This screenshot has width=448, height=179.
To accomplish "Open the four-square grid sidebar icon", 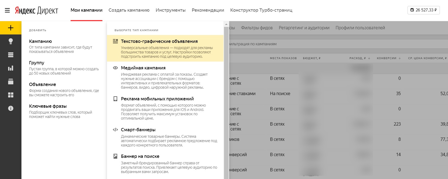I will (x=11, y=95).
